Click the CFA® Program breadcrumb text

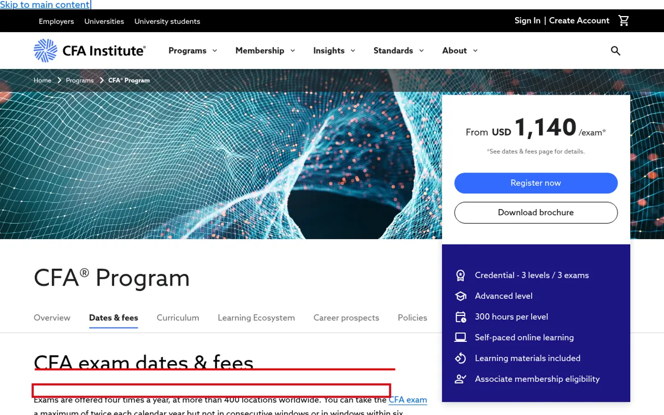point(129,80)
